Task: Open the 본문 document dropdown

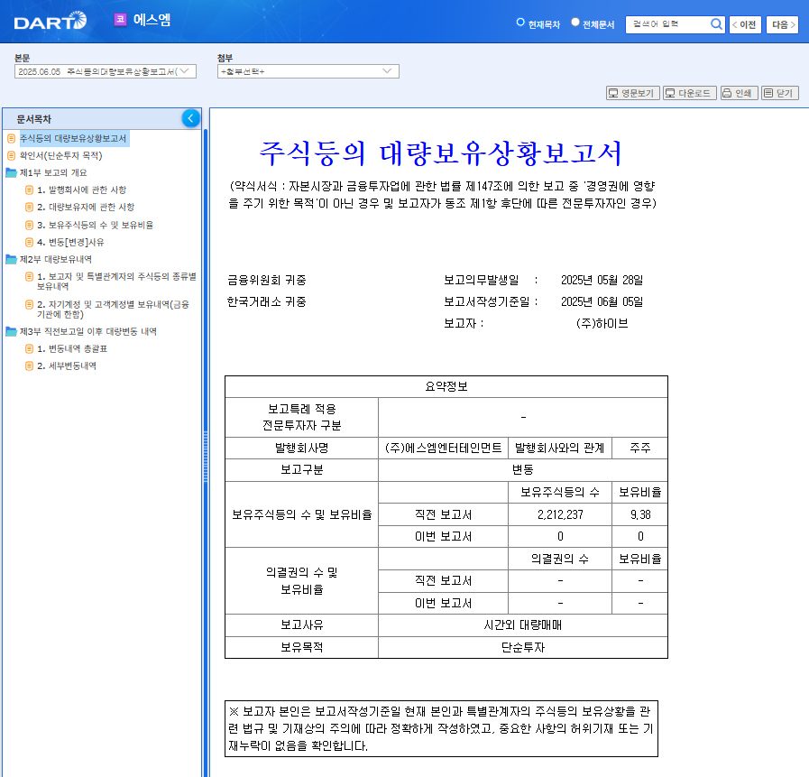Action: coord(106,71)
